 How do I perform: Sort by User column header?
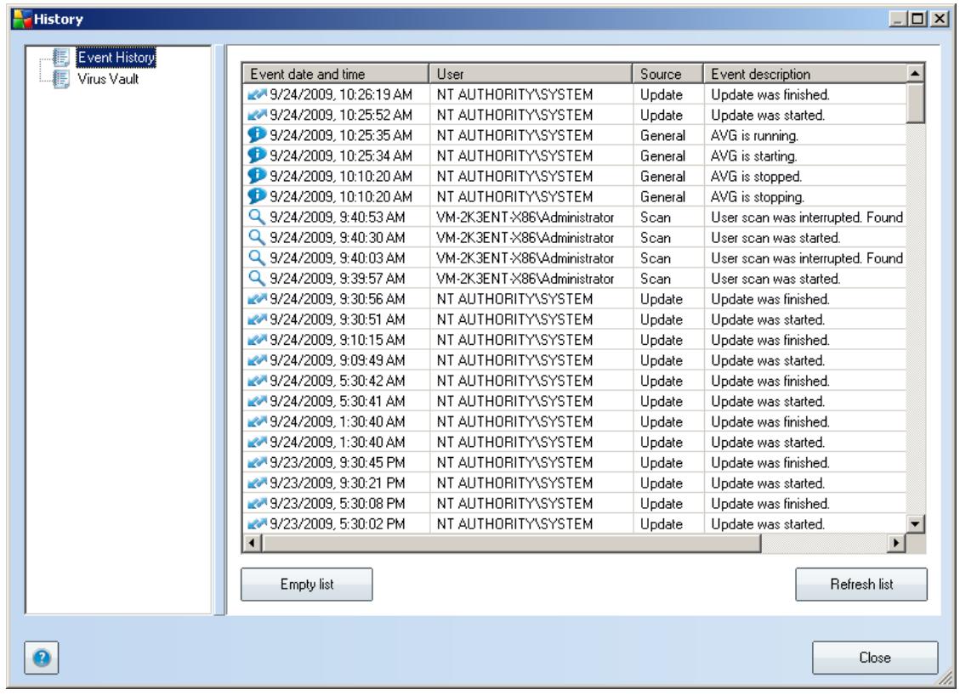531,74
